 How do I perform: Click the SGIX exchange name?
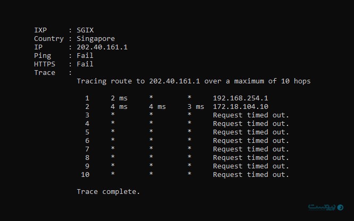point(85,30)
